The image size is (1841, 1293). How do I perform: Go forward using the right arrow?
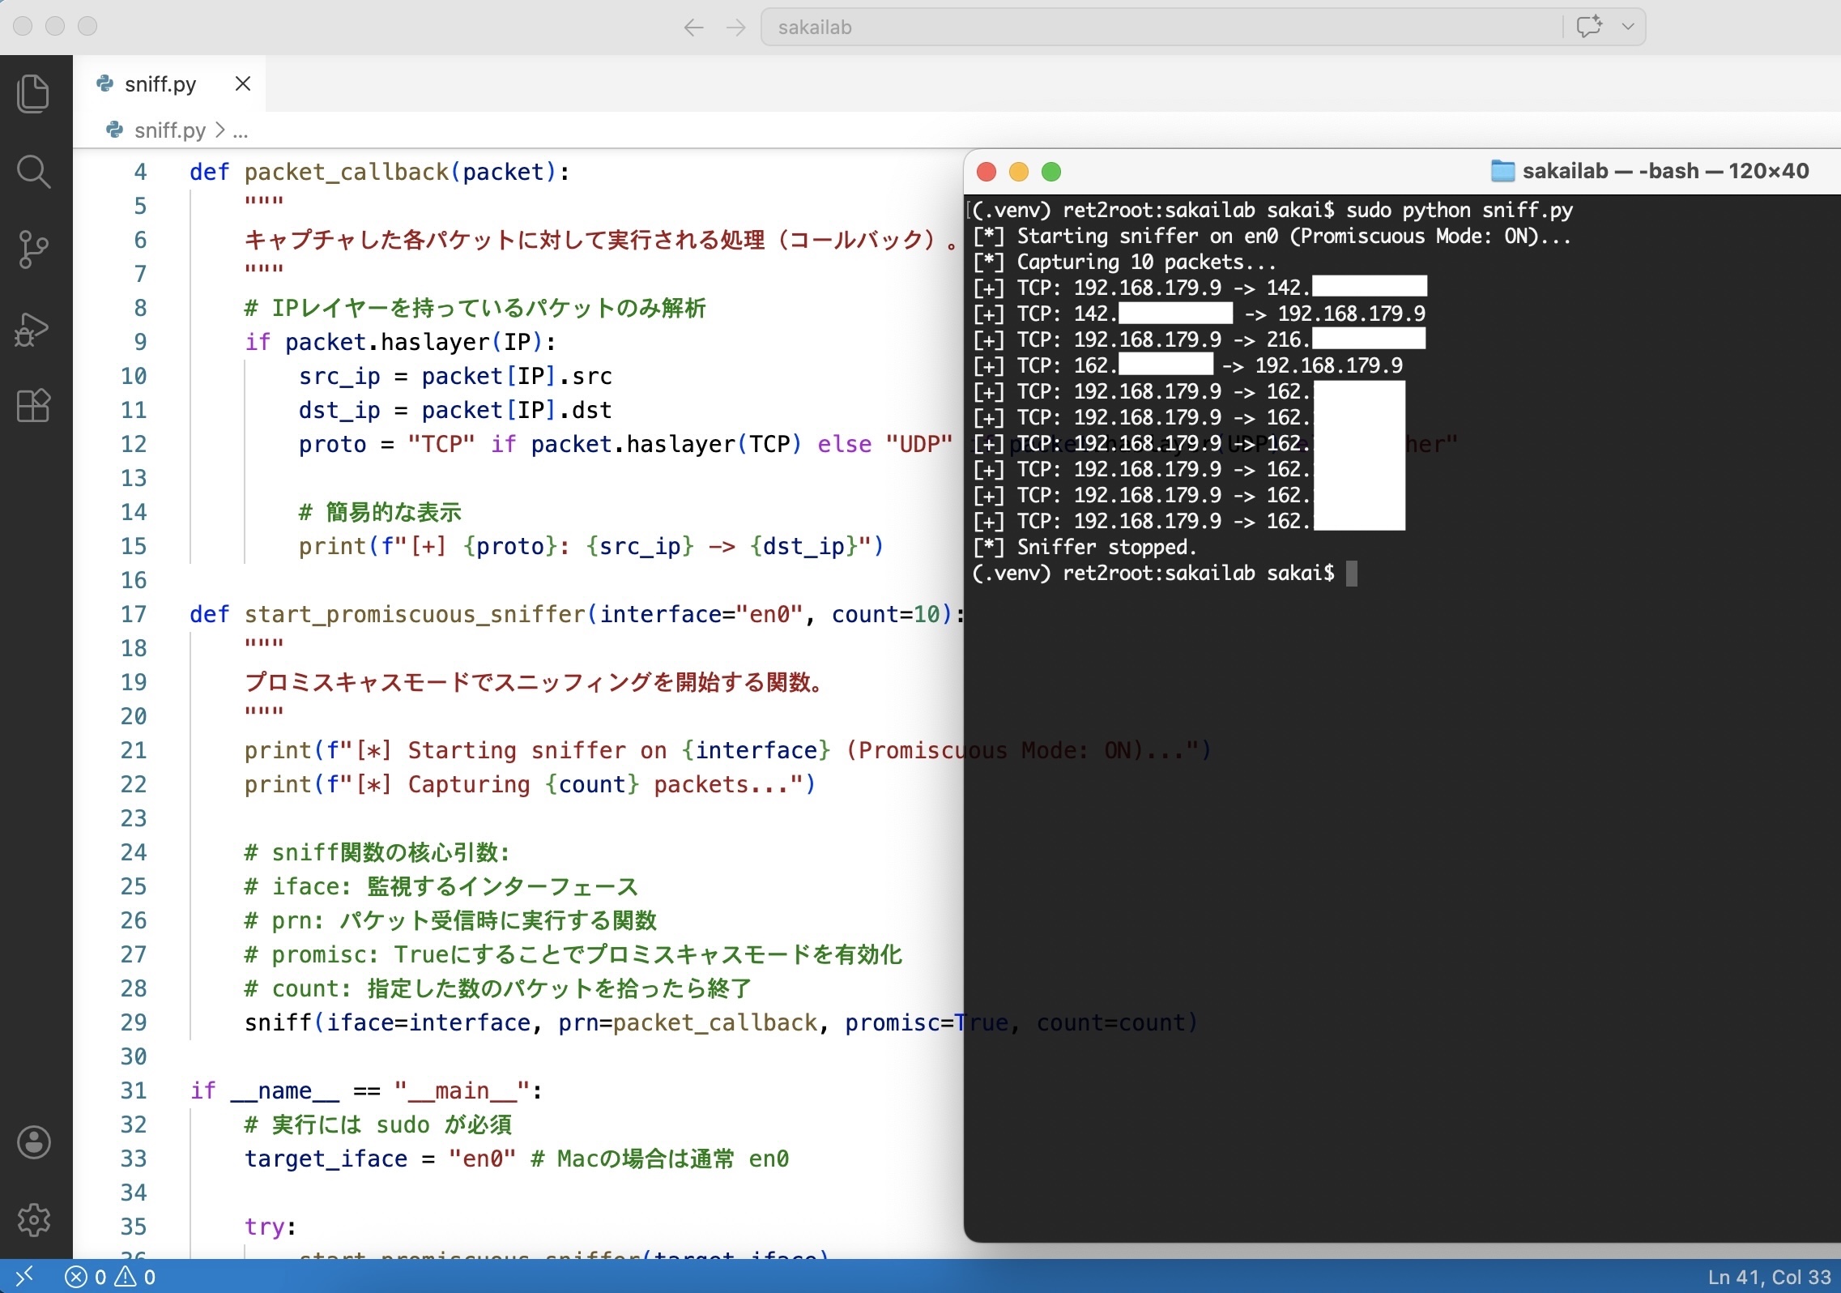tap(736, 28)
